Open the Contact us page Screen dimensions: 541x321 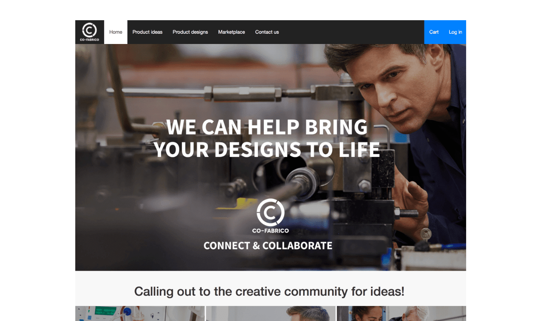pyautogui.click(x=267, y=32)
